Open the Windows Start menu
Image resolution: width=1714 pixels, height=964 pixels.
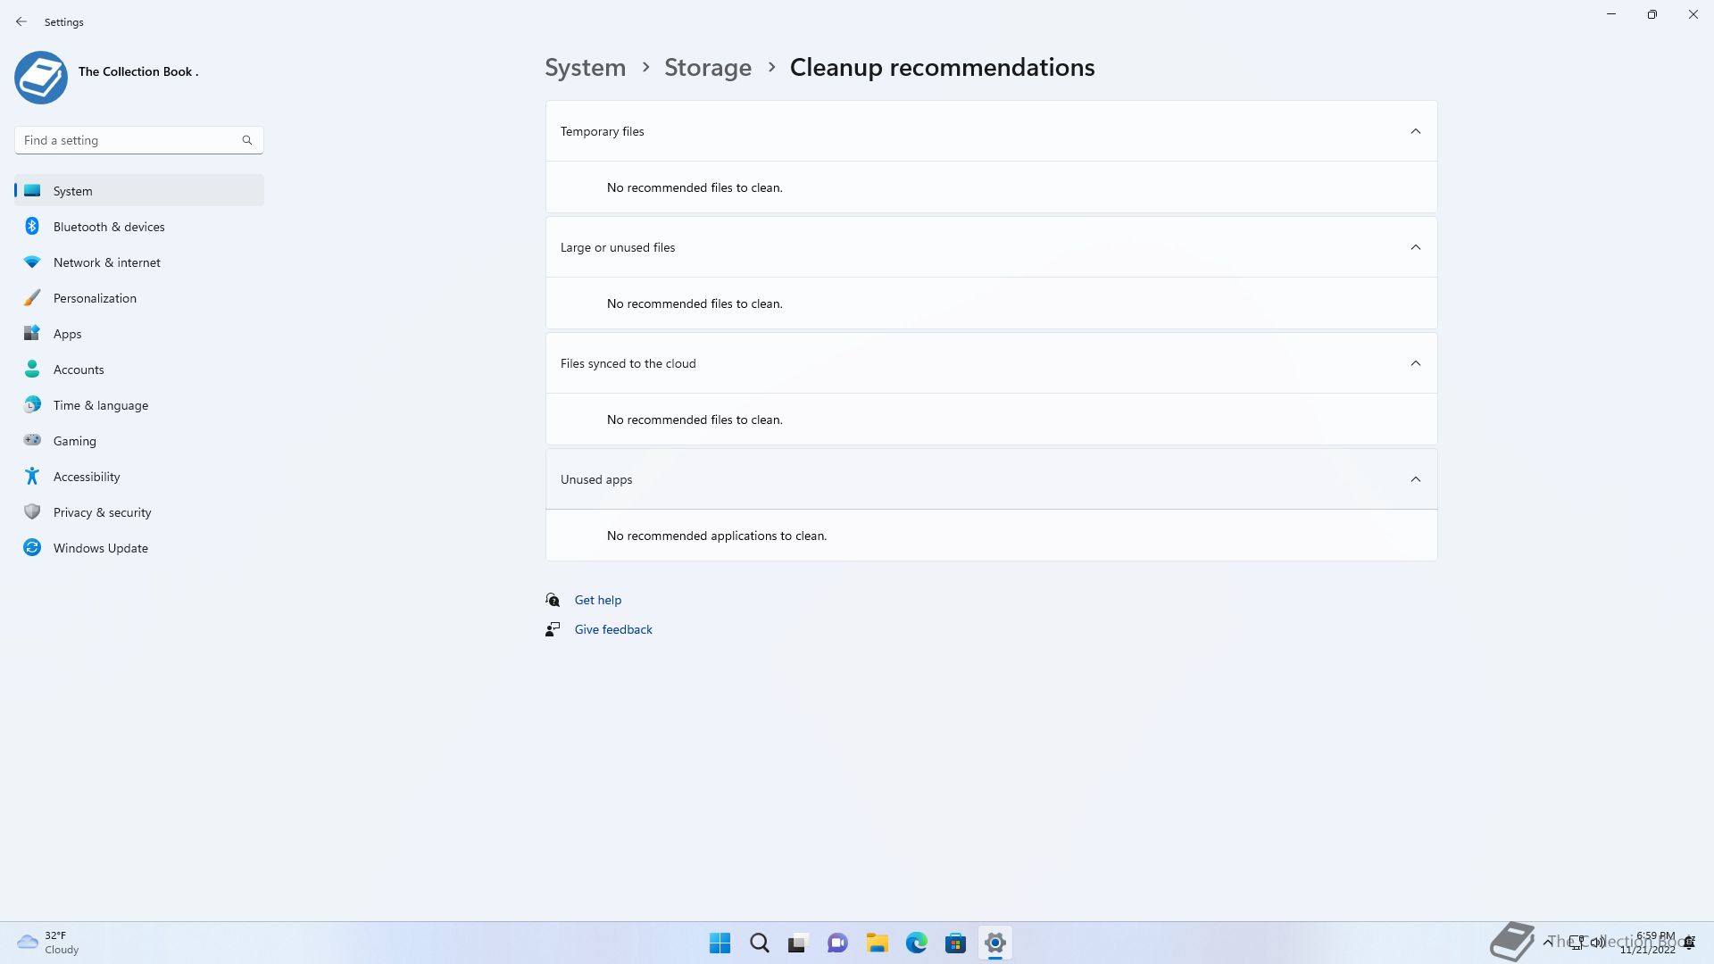pos(720,943)
